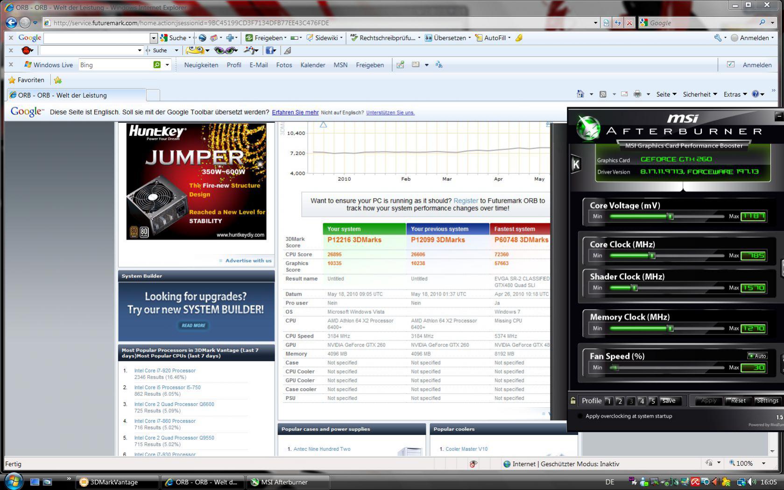The width and height of the screenshot is (784, 490).
Task: Open the Seite menu dropdown
Action: click(666, 94)
